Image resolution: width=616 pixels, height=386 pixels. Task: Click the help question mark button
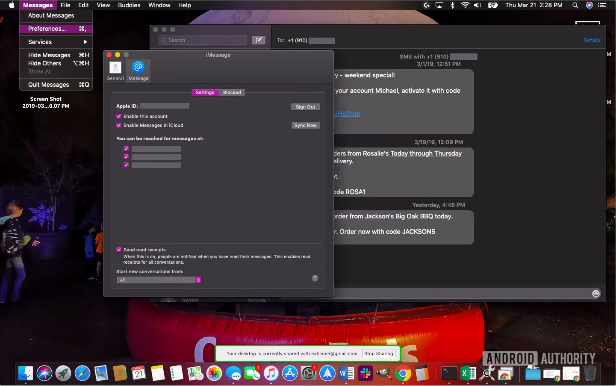coord(315,278)
